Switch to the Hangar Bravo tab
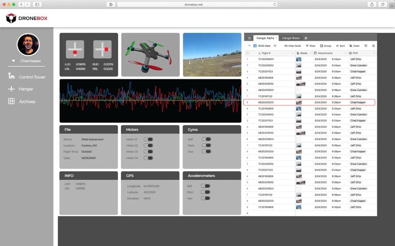395x246 pixels. (x=291, y=38)
